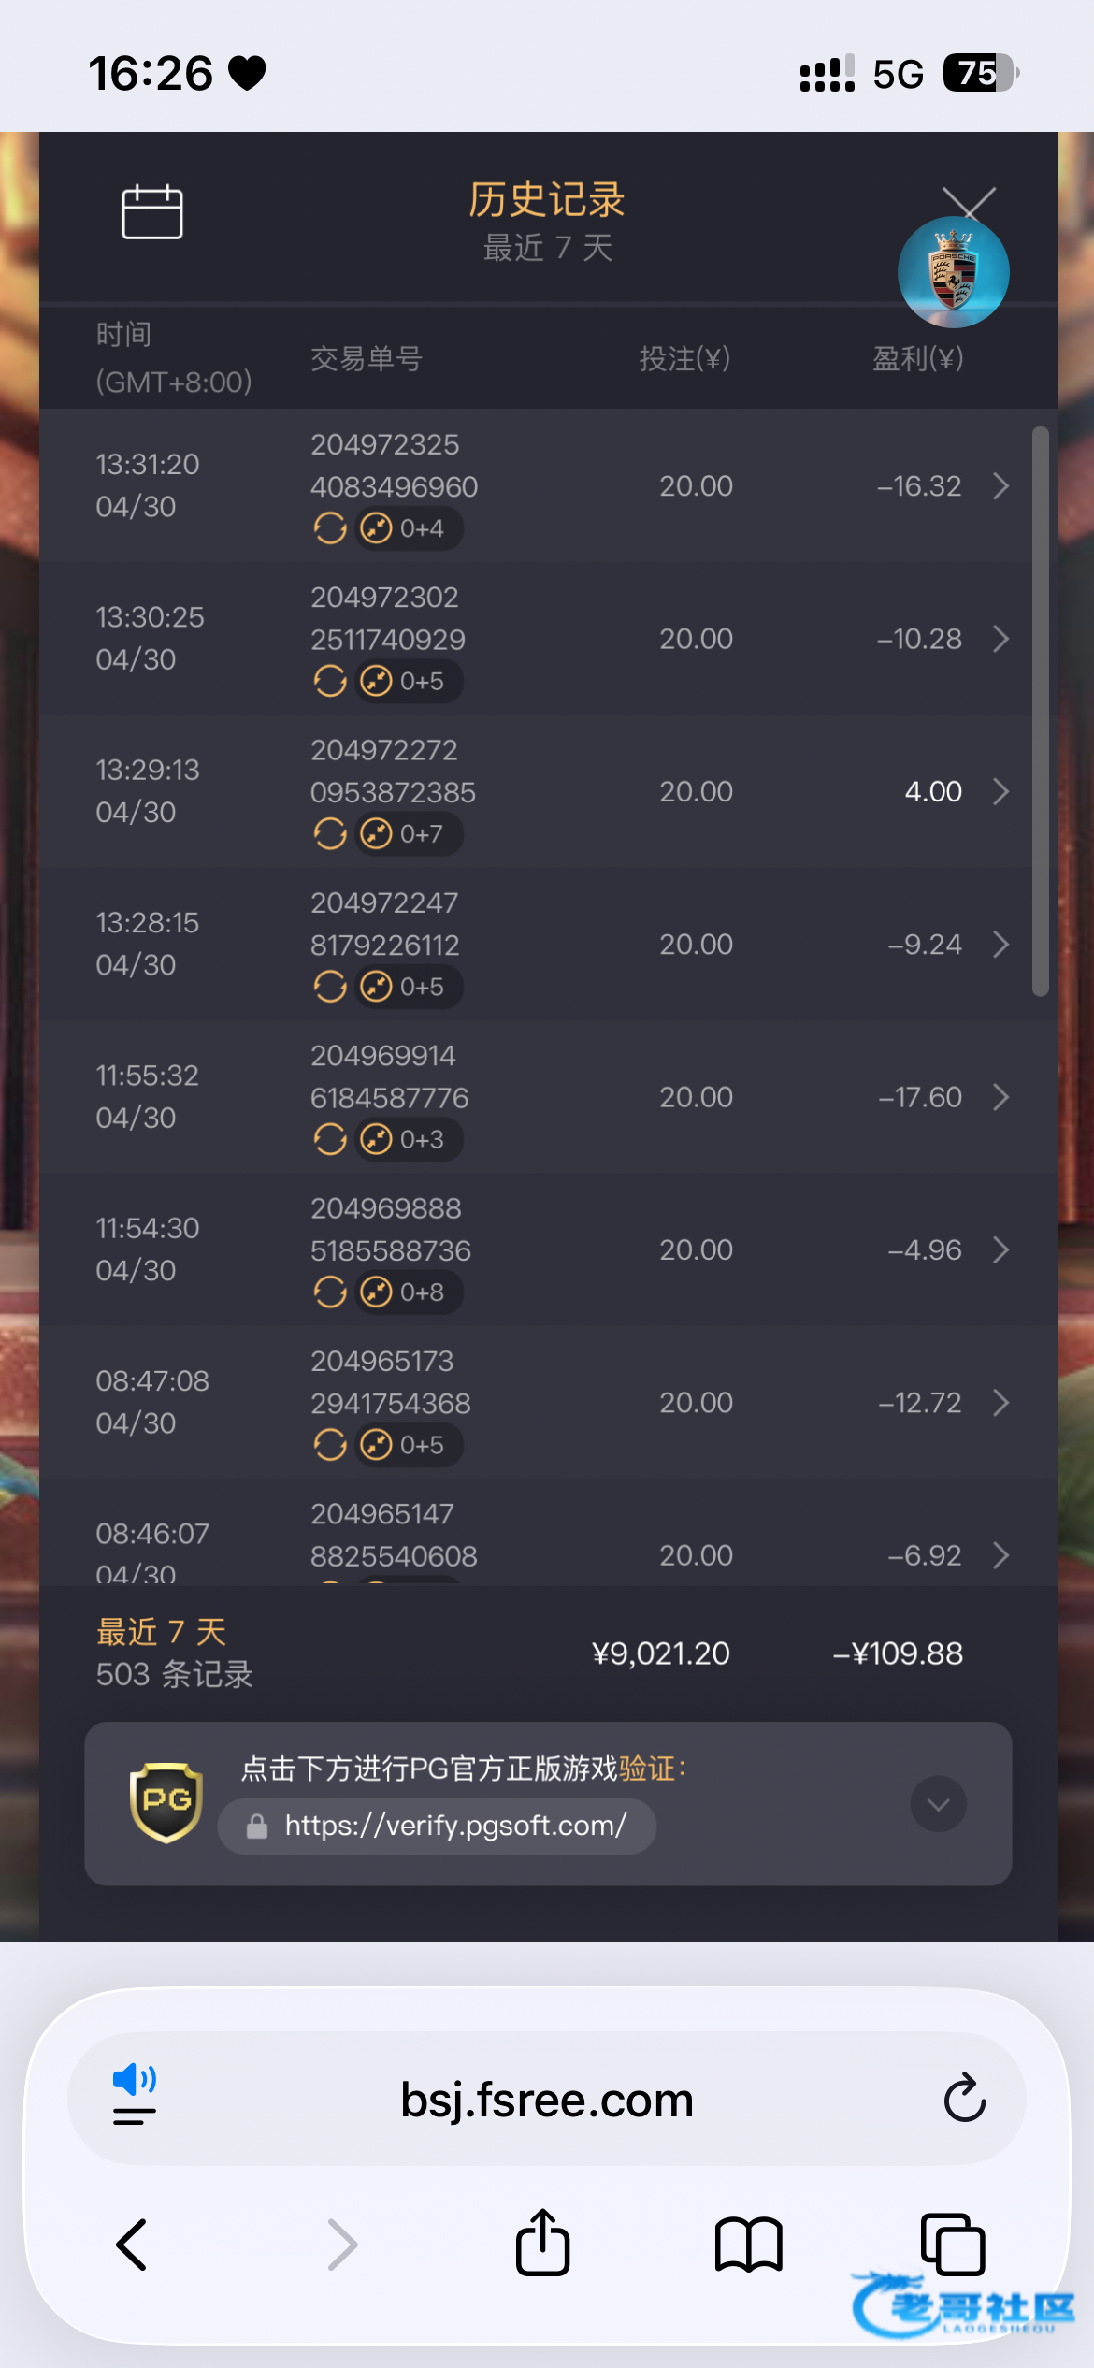
Task: Tap the bsj.fsree.com address field
Action: click(x=547, y=2098)
